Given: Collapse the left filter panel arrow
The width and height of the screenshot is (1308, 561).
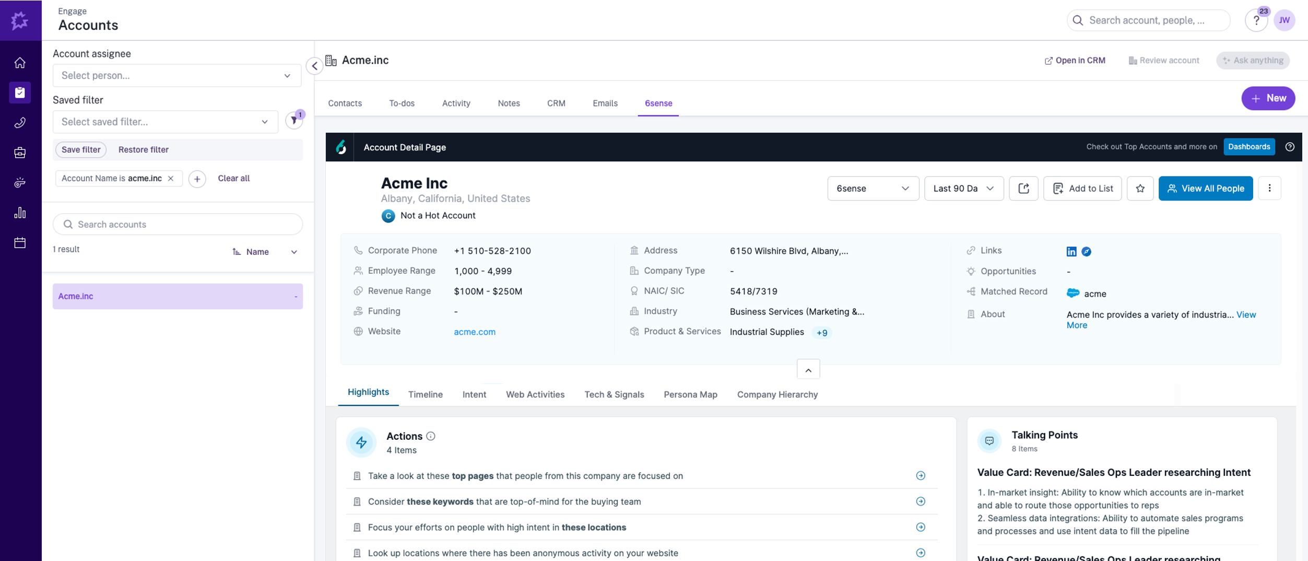Looking at the screenshot, I should (314, 66).
